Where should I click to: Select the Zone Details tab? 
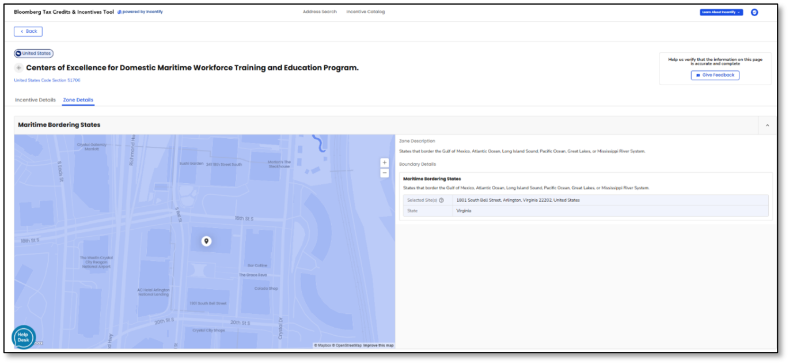(78, 100)
